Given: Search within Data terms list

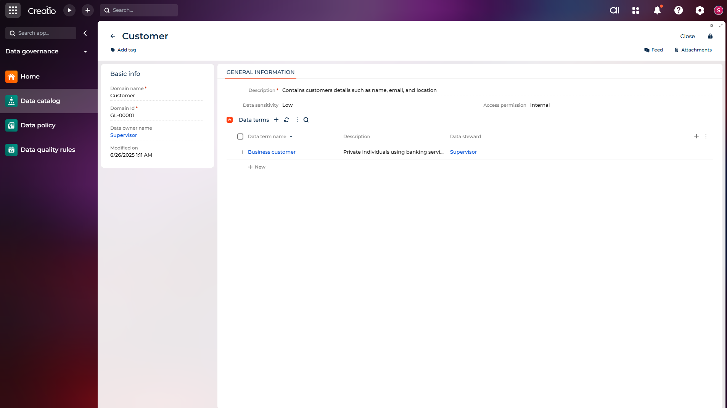Looking at the screenshot, I should tap(306, 120).
